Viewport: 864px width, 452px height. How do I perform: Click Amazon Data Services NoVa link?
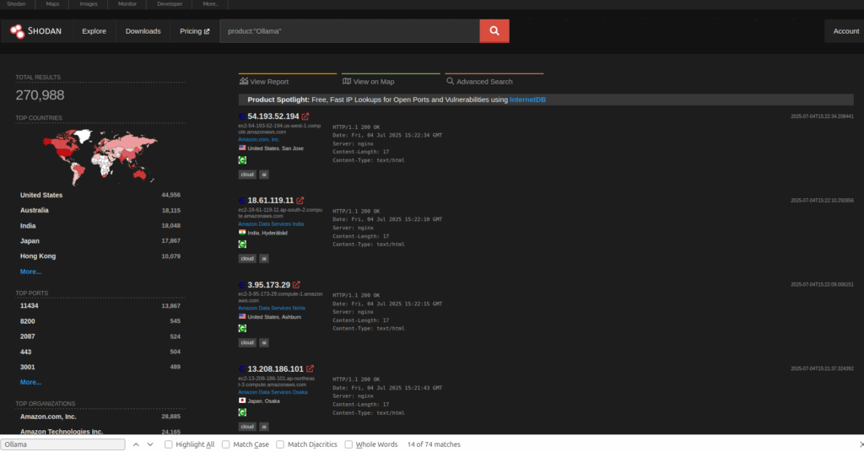coord(272,309)
